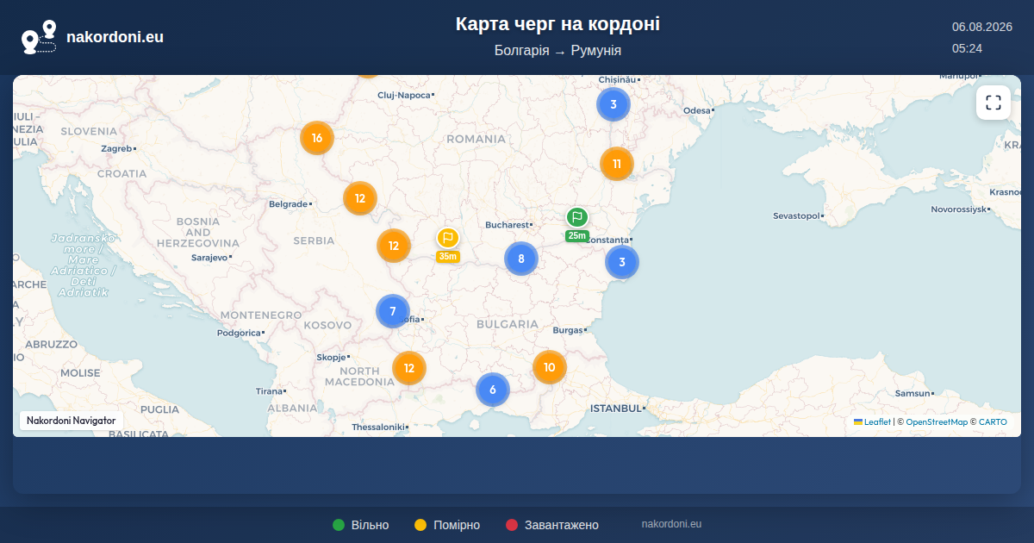Click the Карта черг на кордоні title
Screen dimensions: 1034x543
[x=557, y=24]
